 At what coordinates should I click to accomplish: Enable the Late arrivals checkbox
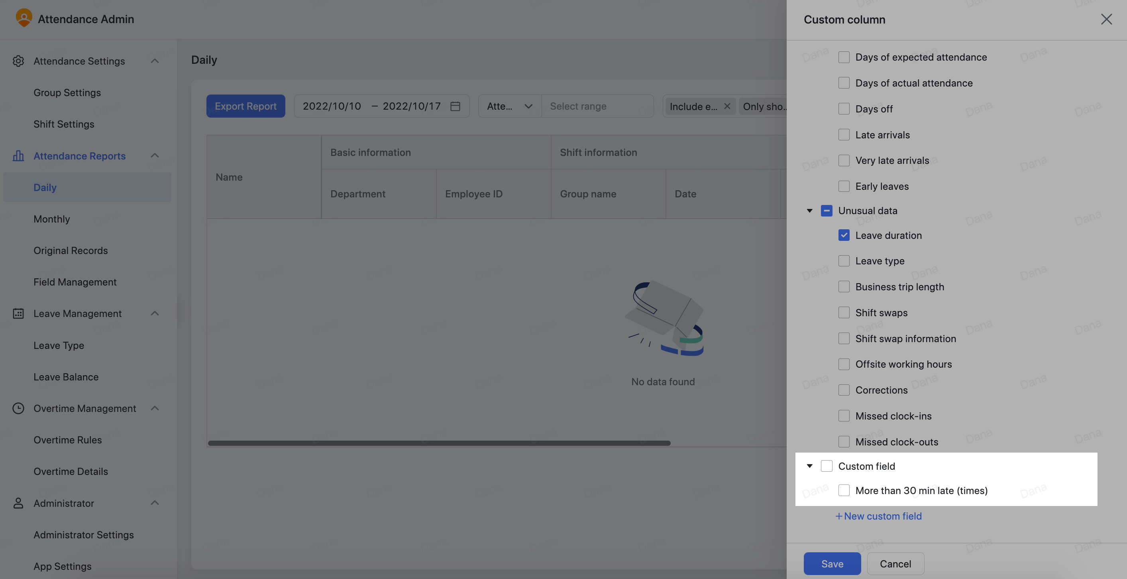pos(844,135)
